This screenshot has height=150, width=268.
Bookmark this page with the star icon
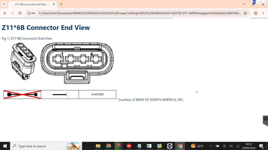(245, 13)
